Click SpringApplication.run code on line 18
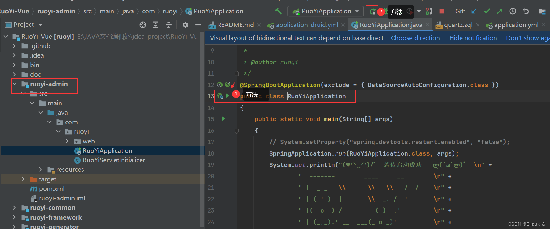550x229 pixels. pos(307,153)
